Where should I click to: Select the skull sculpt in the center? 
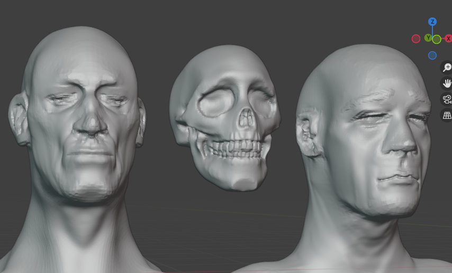(x=225, y=118)
